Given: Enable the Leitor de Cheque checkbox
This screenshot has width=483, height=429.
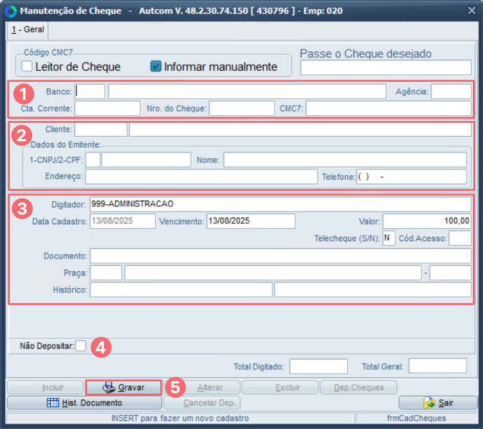Looking at the screenshot, I should pos(27,66).
